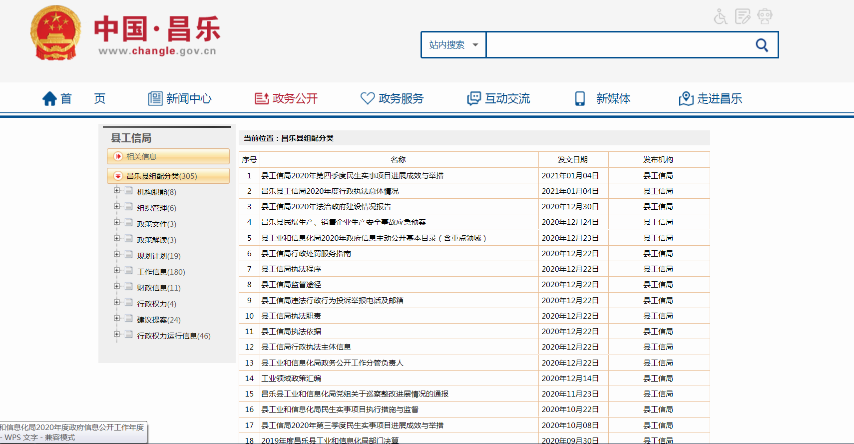This screenshot has width=854, height=444.
Task: Click the document icon beside 政策文件(3)
Action: (129, 223)
